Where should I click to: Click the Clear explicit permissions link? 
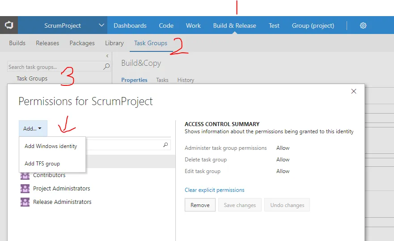pyautogui.click(x=214, y=190)
